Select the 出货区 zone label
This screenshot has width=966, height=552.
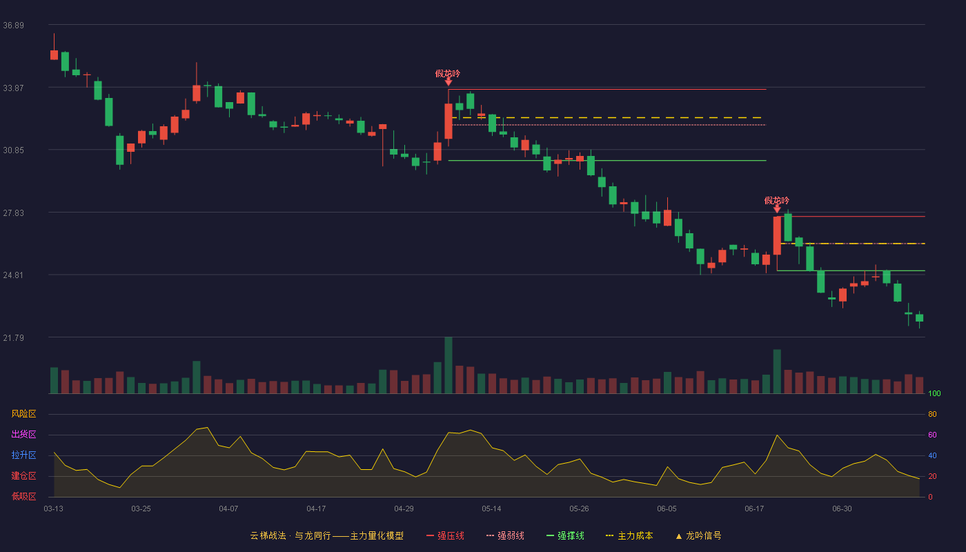click(23, 435)
